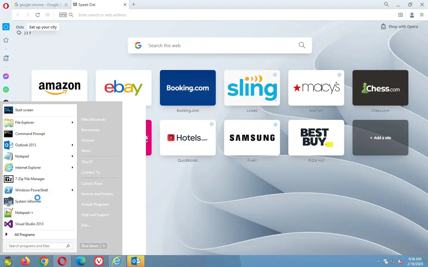The height and width of the screenshot is (267, 428).
Task: Expand Internet Explorer submenu arrow
Action: tap(72, 168)
